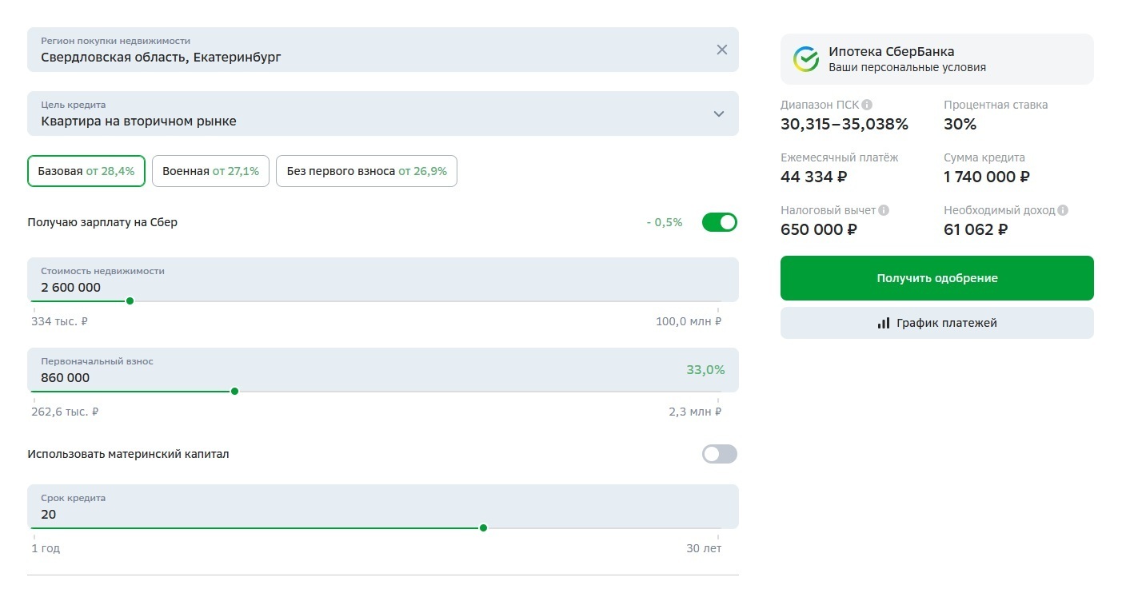
Task: Enable the материнский капитал switch
Action: coord(720,454)
